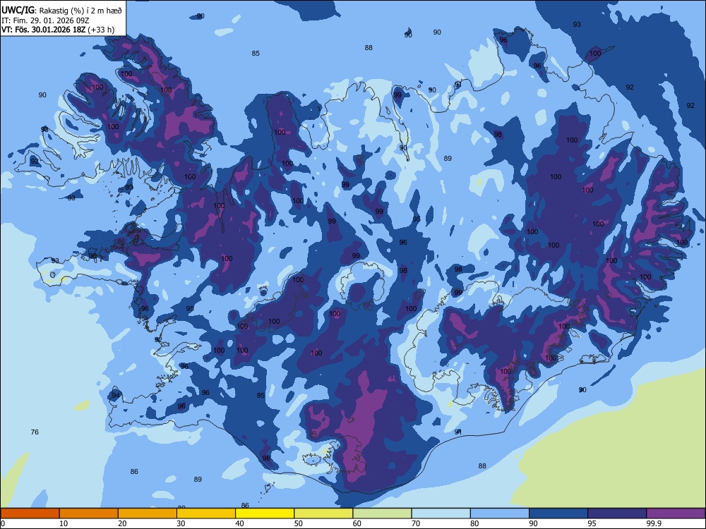Select the legend scale label '50'

coord(298,523)
